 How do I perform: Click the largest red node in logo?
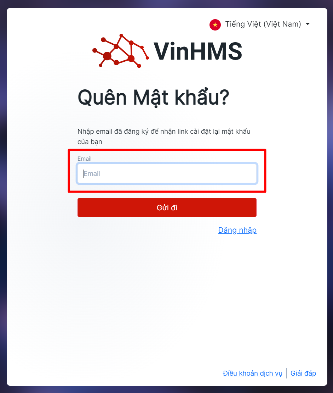[x=107, y=56]
